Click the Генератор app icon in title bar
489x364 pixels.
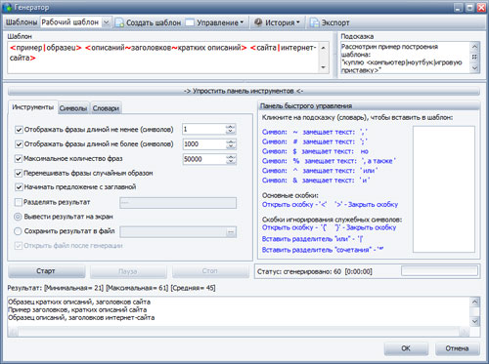coord(7,7)
